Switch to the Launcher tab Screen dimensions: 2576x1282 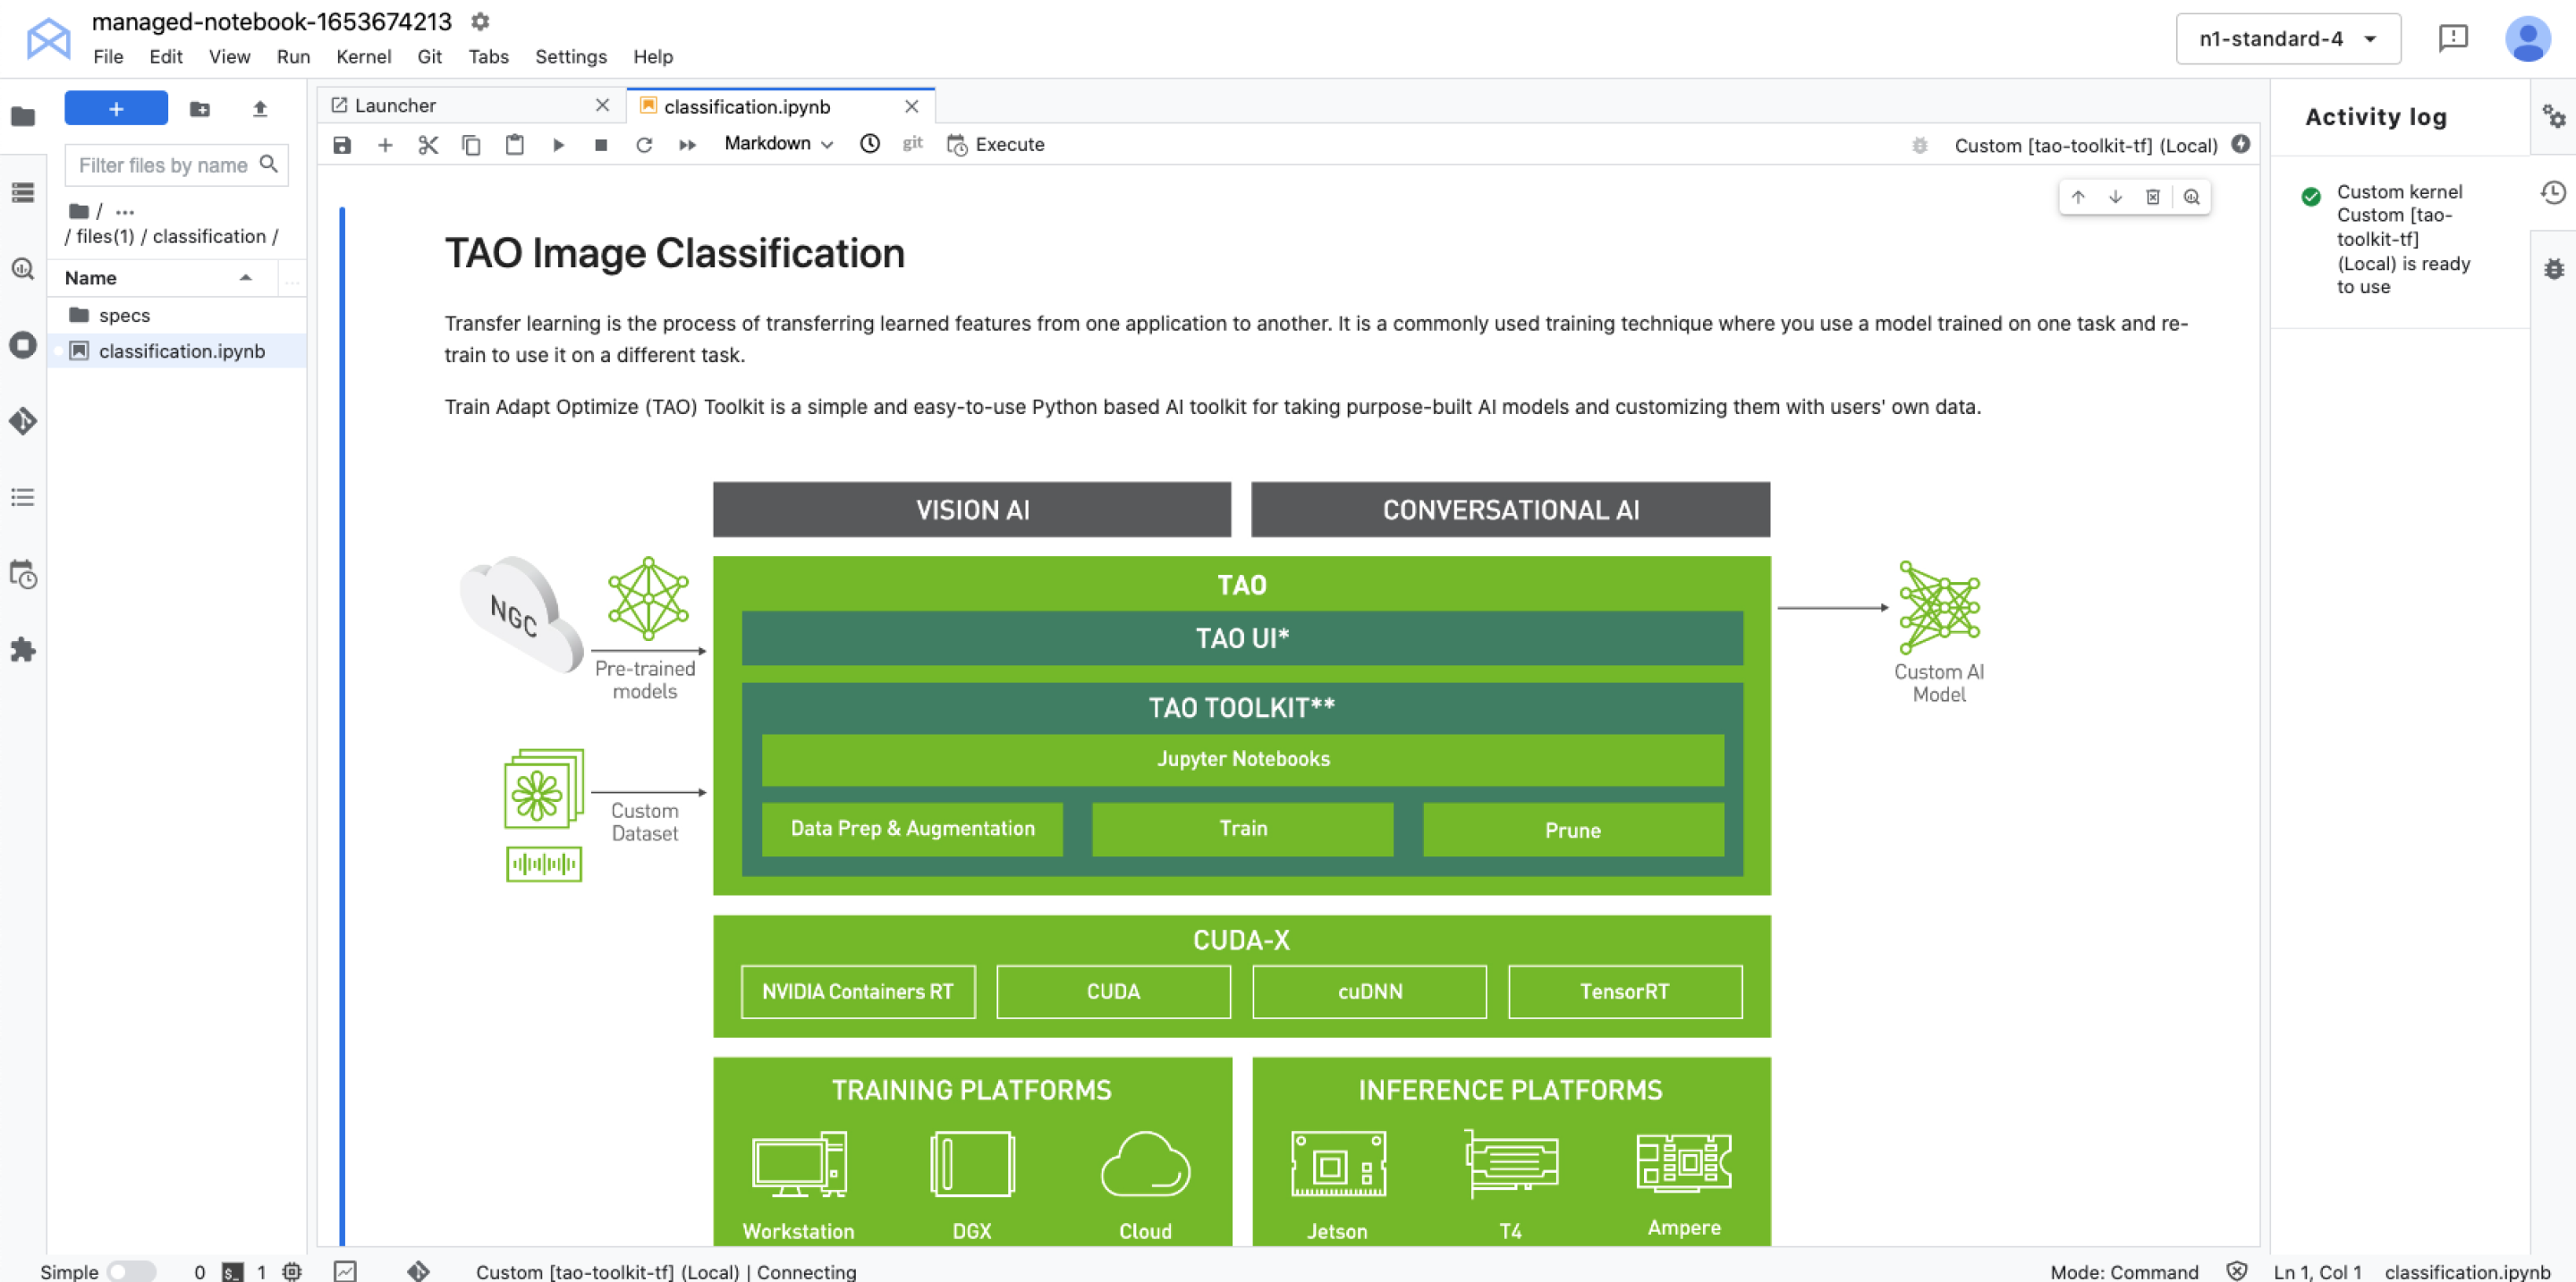coord(395,105)
